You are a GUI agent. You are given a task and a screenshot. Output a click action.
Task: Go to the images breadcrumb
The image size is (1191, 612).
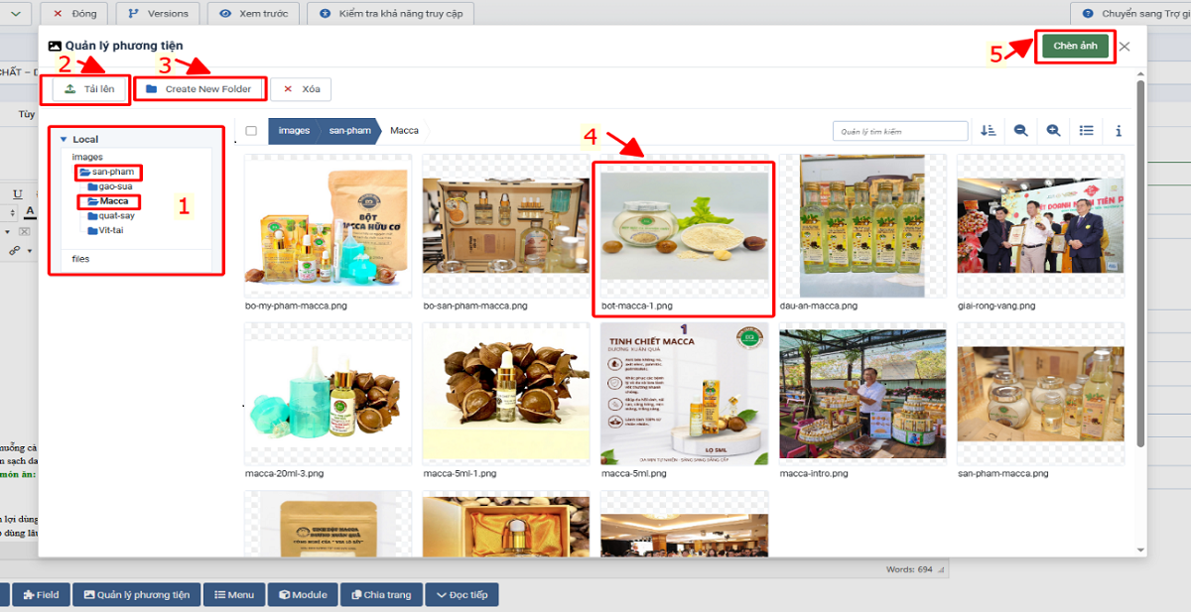[x=294, y=131]
